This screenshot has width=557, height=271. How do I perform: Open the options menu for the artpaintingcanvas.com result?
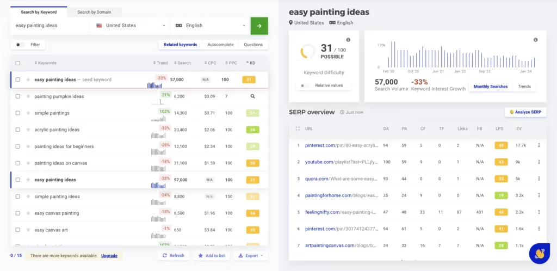539,245
